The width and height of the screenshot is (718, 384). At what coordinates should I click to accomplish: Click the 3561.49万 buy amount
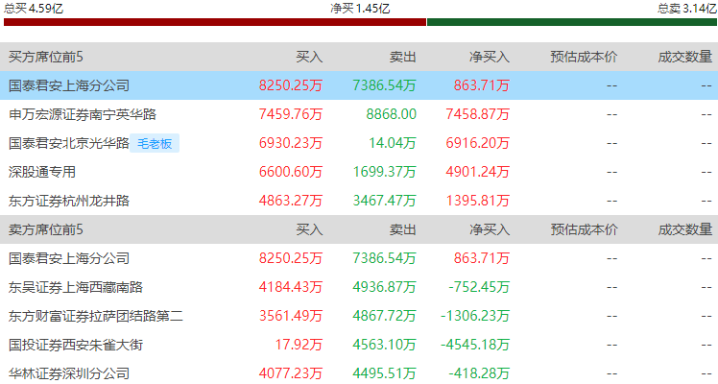[x=291, y=316]
